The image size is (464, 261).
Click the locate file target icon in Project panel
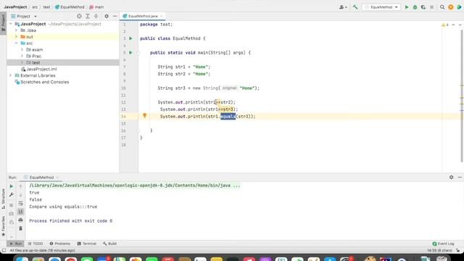(x=79, y=16)
